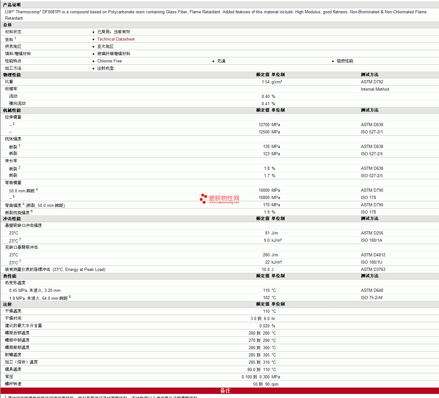This screenshot has width=439, height=398.
Task: Click the 机械性能 section heading
Action: point(12,110)
